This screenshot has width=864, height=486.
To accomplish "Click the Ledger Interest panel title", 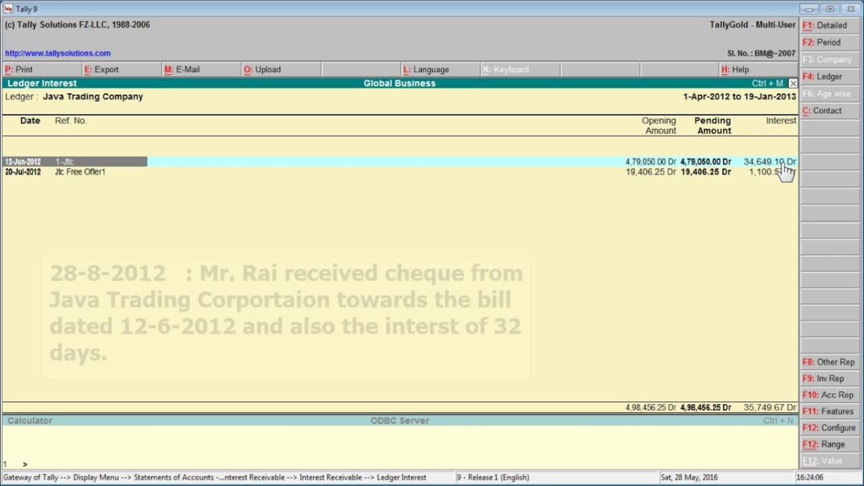I will [42, 83].
